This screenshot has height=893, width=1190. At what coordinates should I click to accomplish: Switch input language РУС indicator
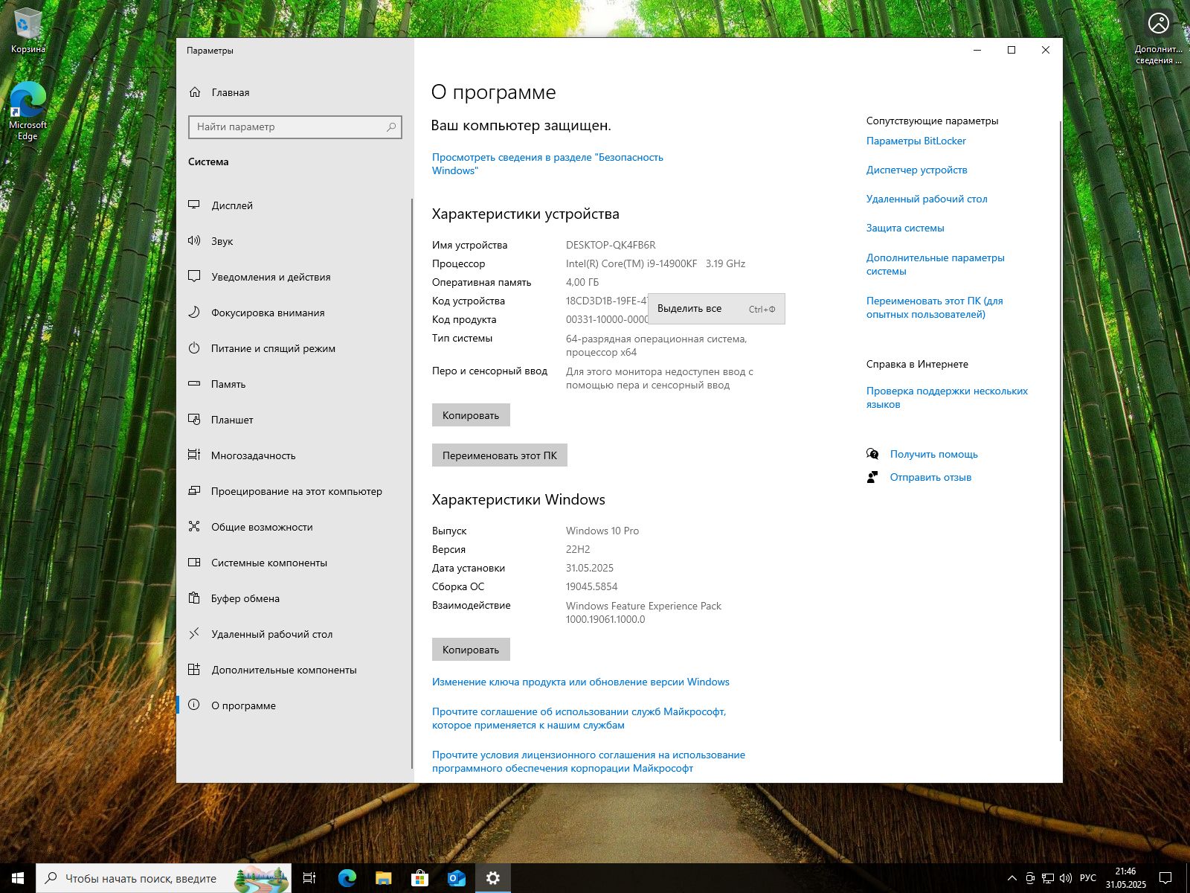tap(1088, 878)
